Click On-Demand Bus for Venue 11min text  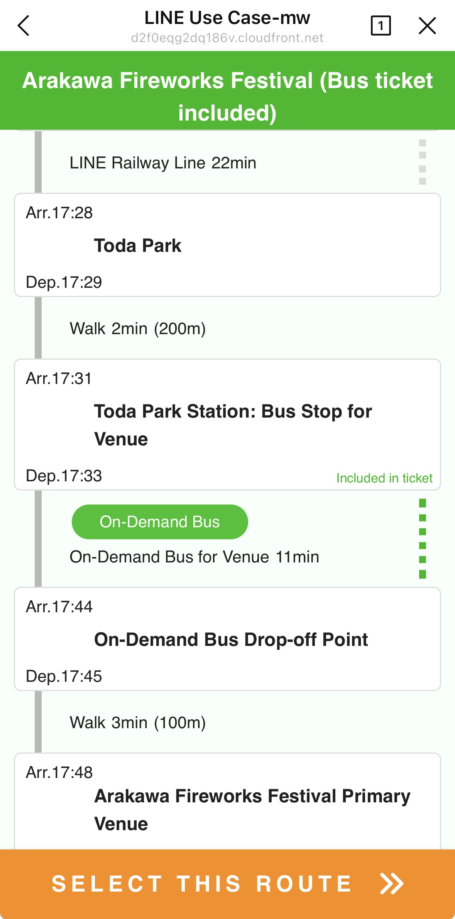click(x=194, y=557)
